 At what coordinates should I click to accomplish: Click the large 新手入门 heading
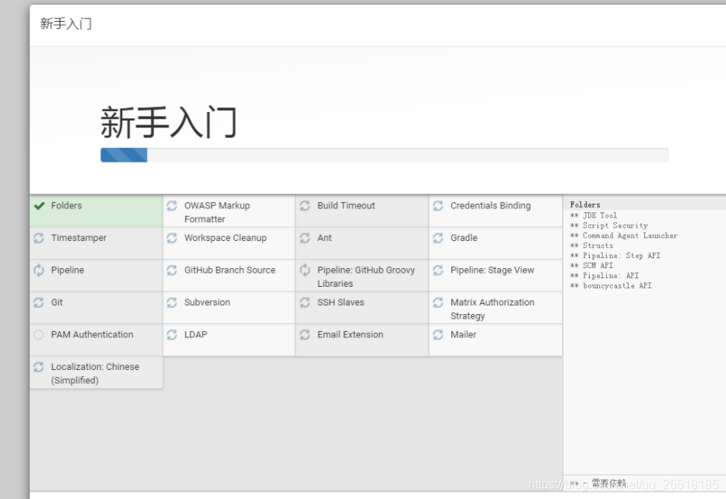click(169, 123)
